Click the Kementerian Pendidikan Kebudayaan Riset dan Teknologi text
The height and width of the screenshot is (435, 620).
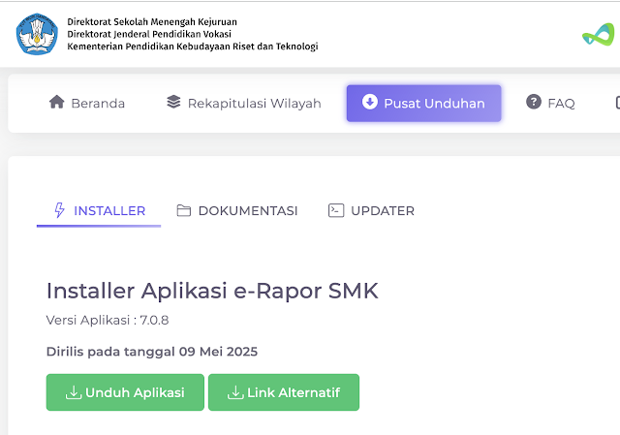tap(193, 47)
